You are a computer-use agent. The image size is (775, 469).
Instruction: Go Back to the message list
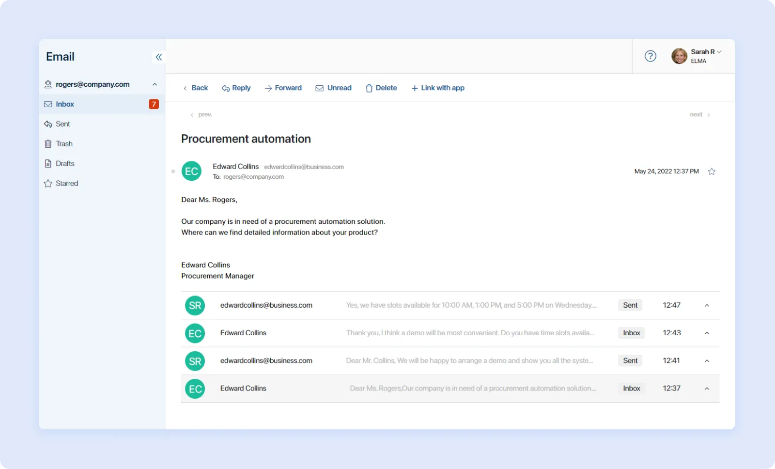tap(195, 88)
